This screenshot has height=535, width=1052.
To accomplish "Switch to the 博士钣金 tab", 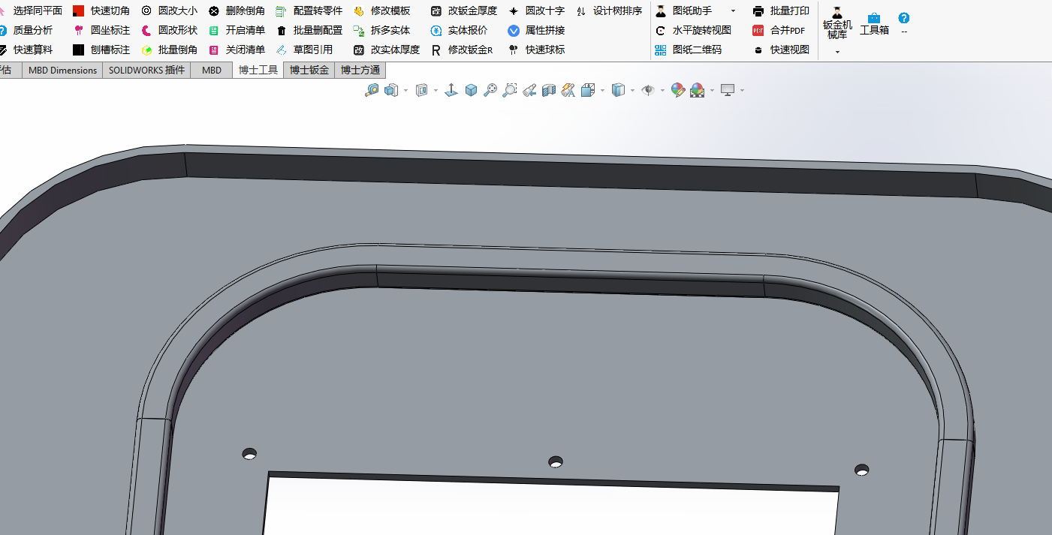I will [309, 70].
